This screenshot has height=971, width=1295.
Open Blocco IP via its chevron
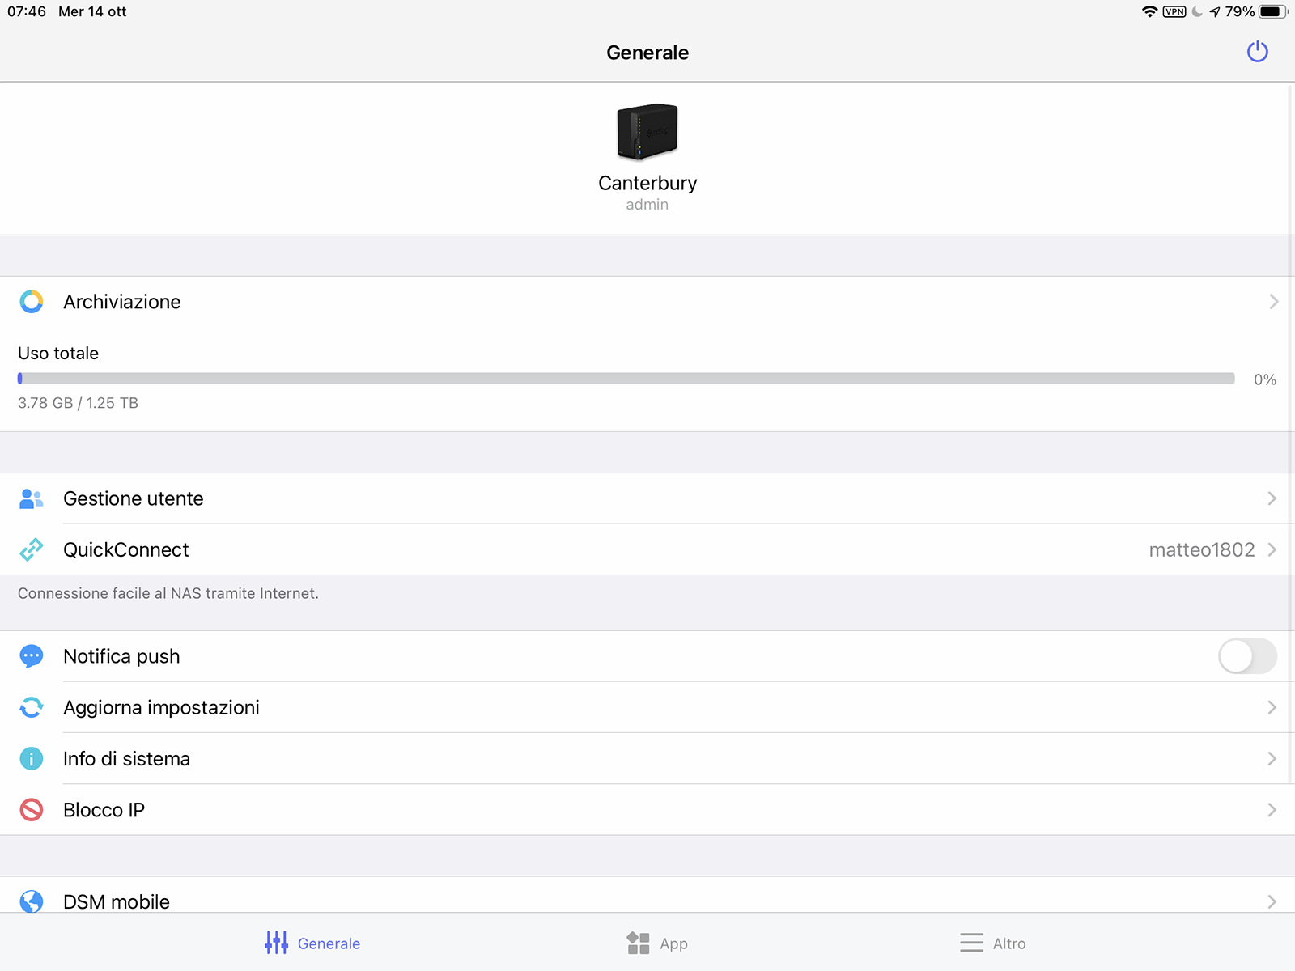pyautogui.click(x=1272, y=809)
